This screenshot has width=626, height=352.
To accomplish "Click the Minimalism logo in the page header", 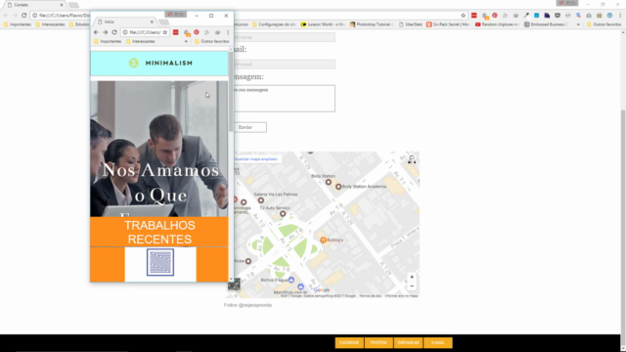I will pos(160,63).
